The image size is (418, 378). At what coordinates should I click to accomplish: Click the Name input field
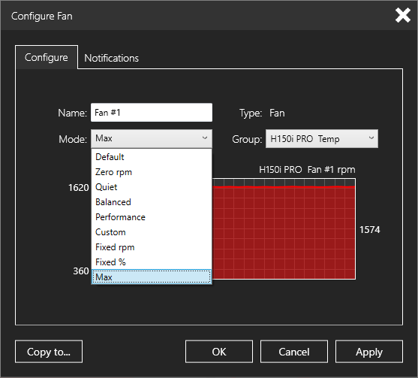tap(152, 113)
